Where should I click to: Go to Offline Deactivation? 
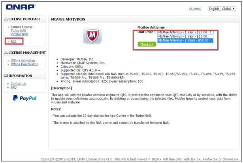(24, 64)
